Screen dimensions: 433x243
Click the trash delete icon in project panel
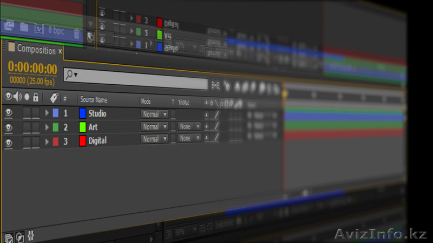coord(76,33)
